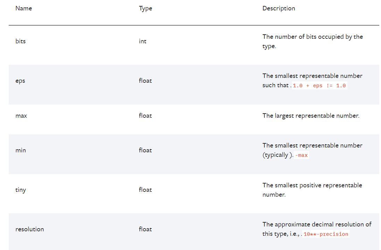Click the resolution attribute name
The width and height of the screenshot is (381, 250).
pyautogui.click(x=29, y=229)
